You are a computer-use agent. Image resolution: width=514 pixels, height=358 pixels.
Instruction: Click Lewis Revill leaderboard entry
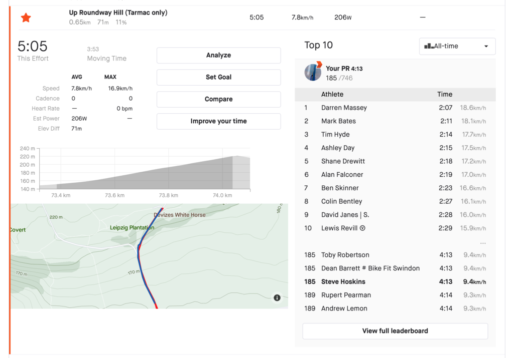click(395, 228)
